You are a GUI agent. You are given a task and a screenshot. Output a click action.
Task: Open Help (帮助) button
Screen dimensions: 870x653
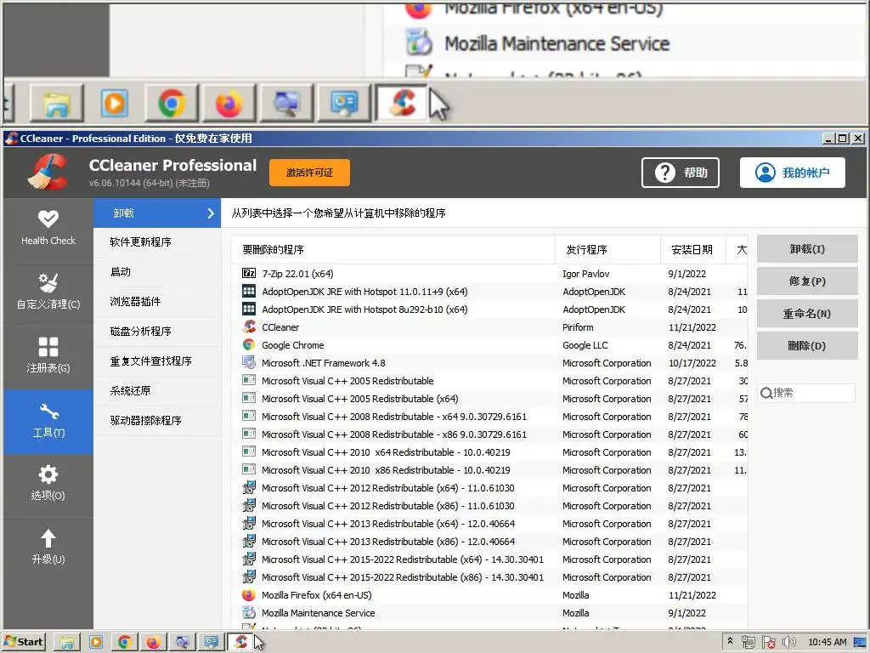[681, 173]
